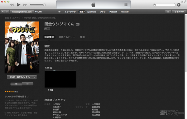Image resolution: width=187 pixels, height=119 pixels.
Task: Click cast member 山田孝之
Action: tap(57, 104)
